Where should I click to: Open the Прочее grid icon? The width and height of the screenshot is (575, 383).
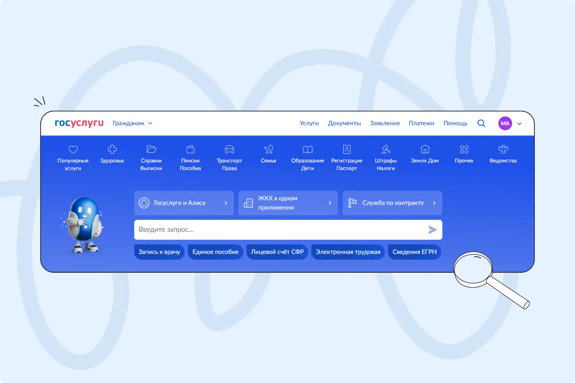464,149
